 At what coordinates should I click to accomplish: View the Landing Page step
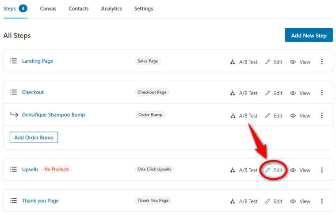[300, 62]
